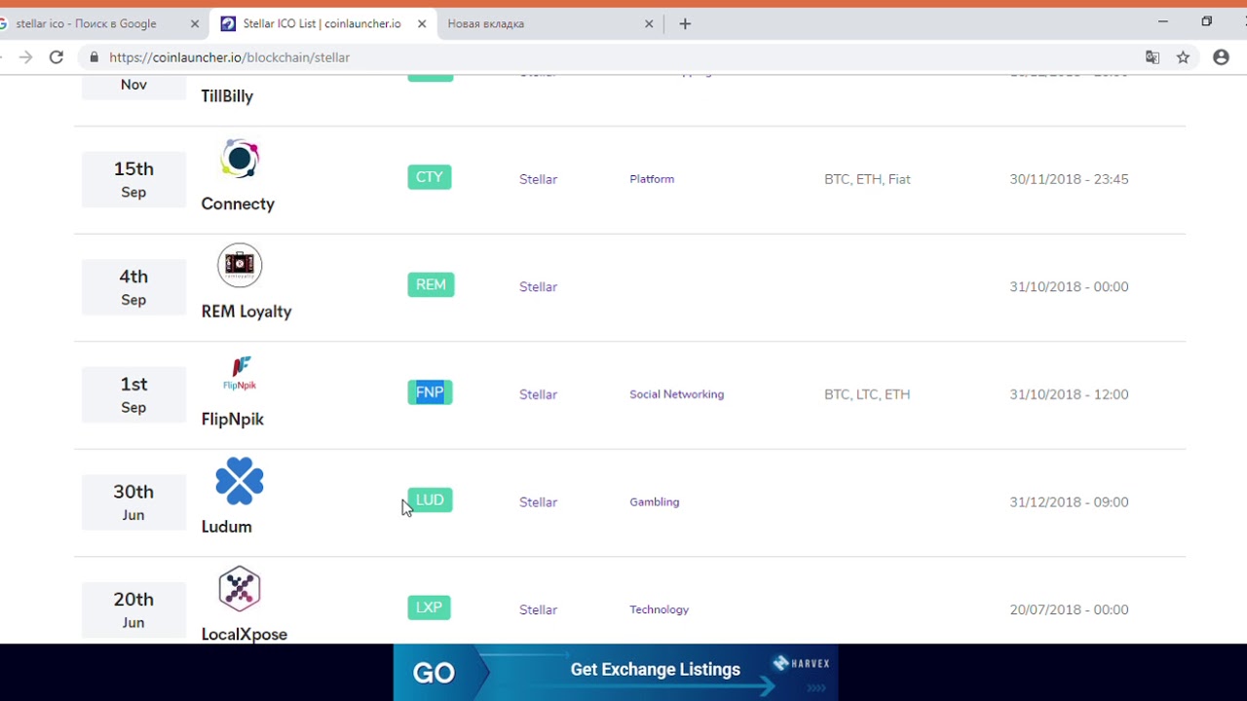Click end date '20/07/2018 - 00:00'
The height and width of the screenshot is (701, 1247).
(1069, 609)
